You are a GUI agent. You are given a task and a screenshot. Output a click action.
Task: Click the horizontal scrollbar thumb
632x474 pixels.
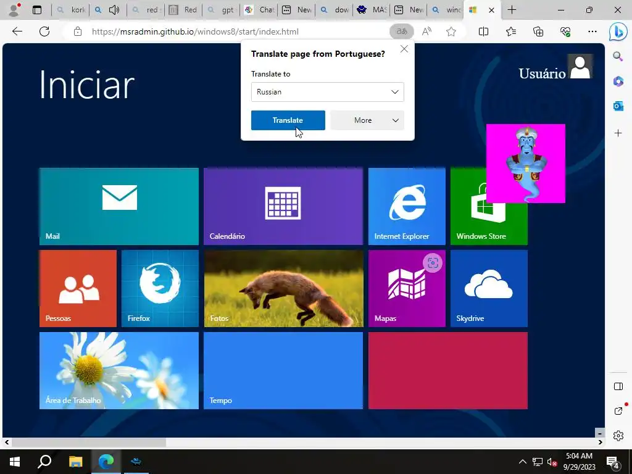click(x=88, y=442)
